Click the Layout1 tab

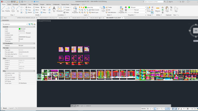pos(11,108)
